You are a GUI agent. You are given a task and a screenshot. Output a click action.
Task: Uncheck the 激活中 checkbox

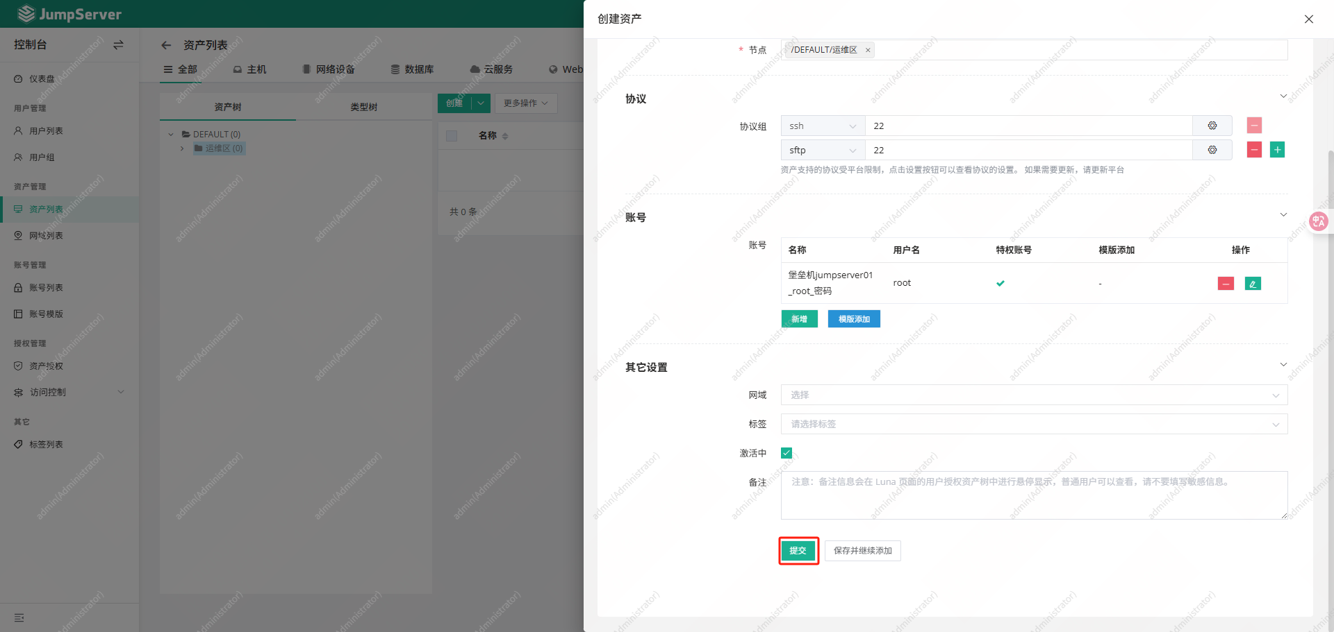click(x=787, y=453)
